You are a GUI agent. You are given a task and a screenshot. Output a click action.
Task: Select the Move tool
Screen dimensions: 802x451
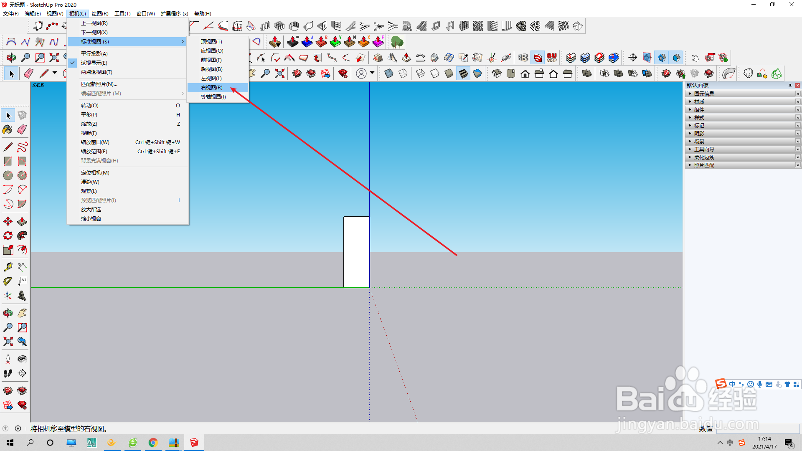[8, 221]
